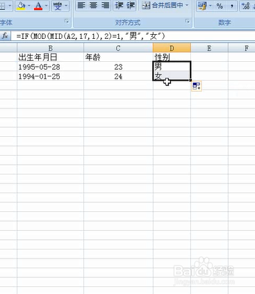The image size is (255, 294).
Task: Select the 年龄 header cell
Action: click(x=118, y=57)
